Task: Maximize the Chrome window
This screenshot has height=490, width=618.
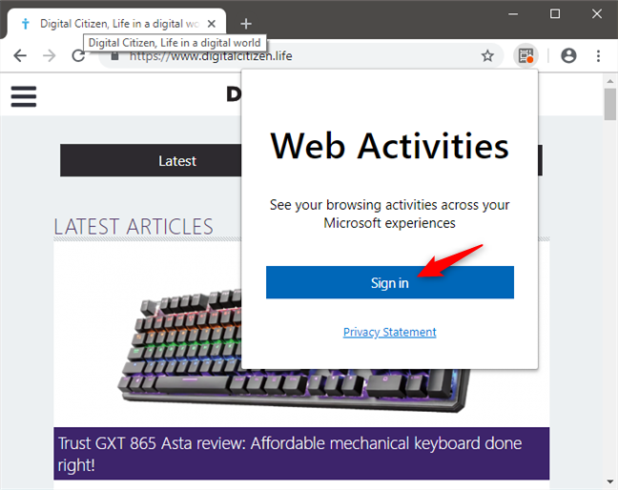Action: click(x=555, y=13)
